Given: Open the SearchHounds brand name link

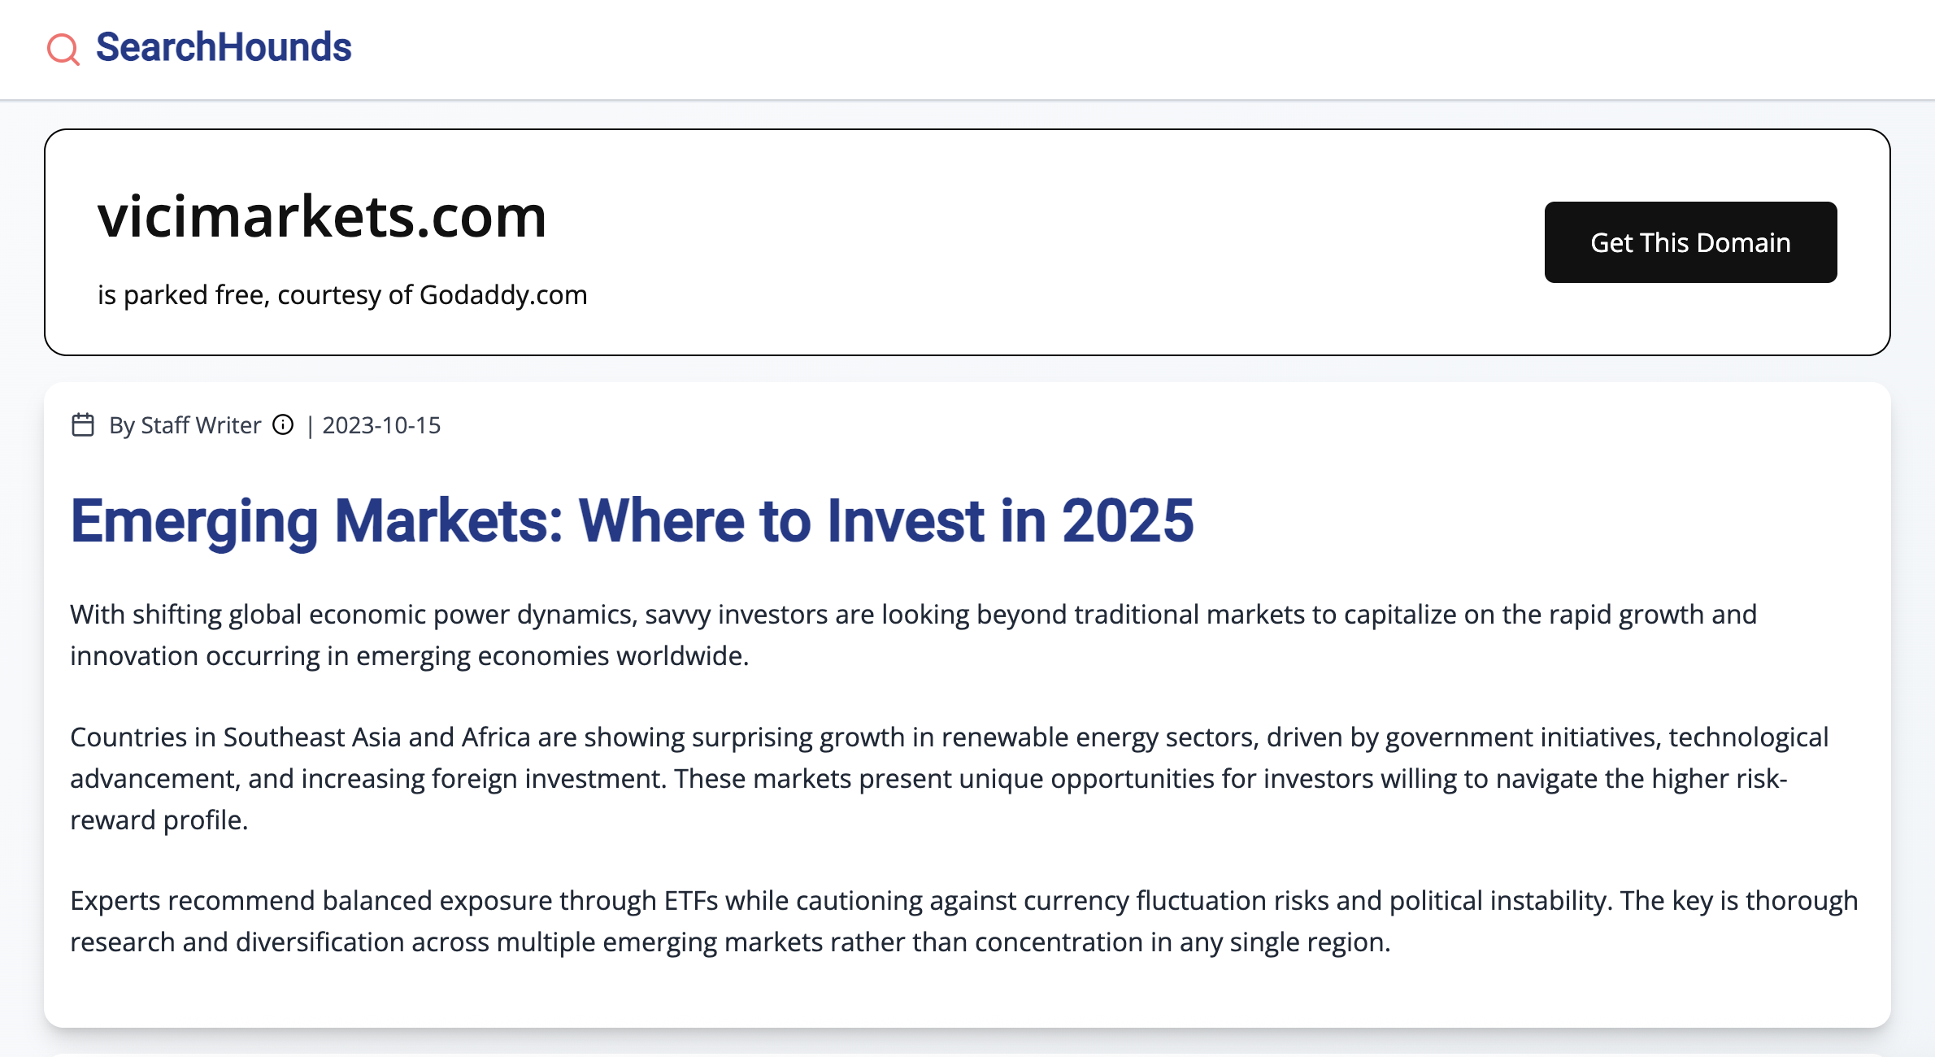Looking at the screenshot, I should (224, 47).
